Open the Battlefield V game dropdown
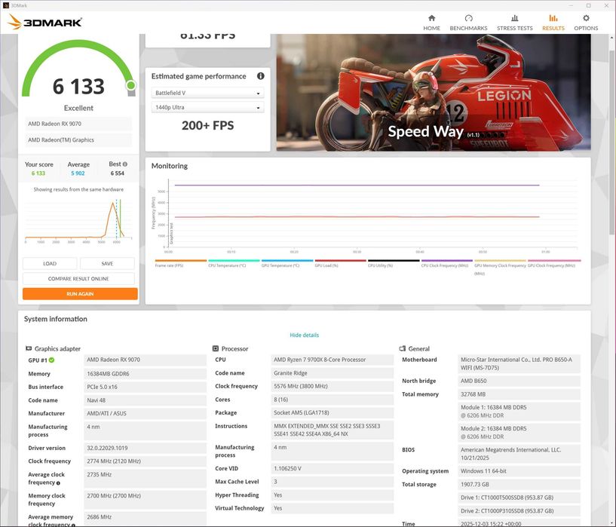The image size is (616, 527). tap(207, 93)
